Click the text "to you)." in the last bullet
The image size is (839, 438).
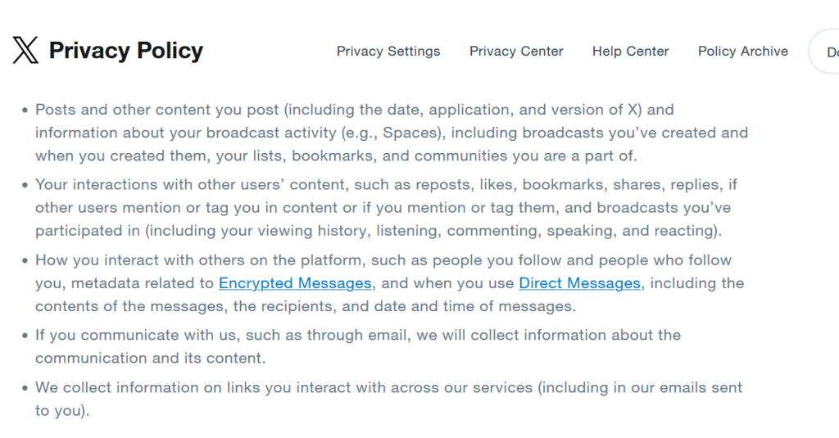[62, 411]
